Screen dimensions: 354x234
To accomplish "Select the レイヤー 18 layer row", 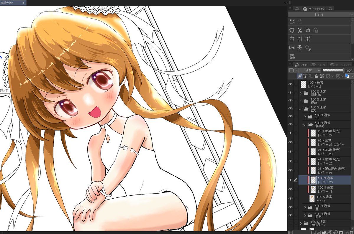I will [x=324, y=189].
